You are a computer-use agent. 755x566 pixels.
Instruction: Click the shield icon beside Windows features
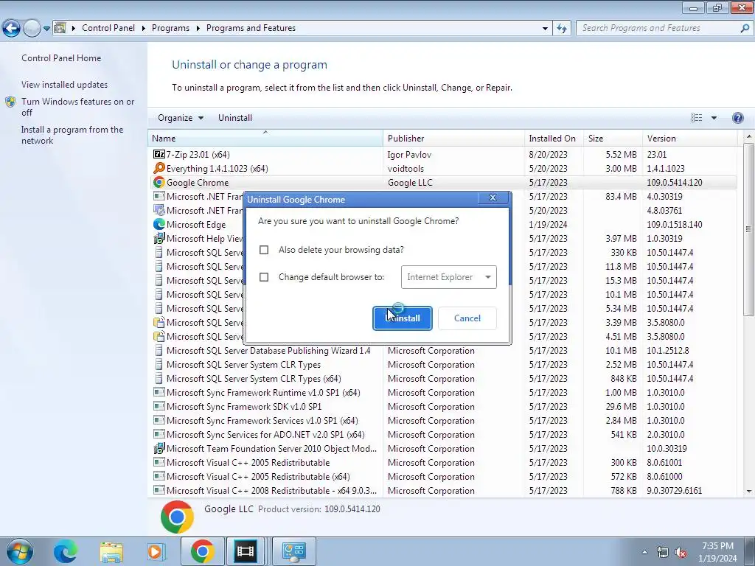coord(10,102)
